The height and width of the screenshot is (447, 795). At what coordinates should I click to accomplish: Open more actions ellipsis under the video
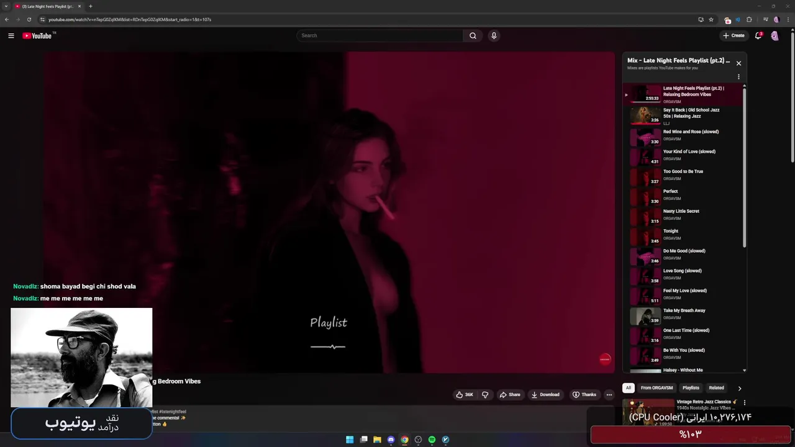click(x=609, y=394)
